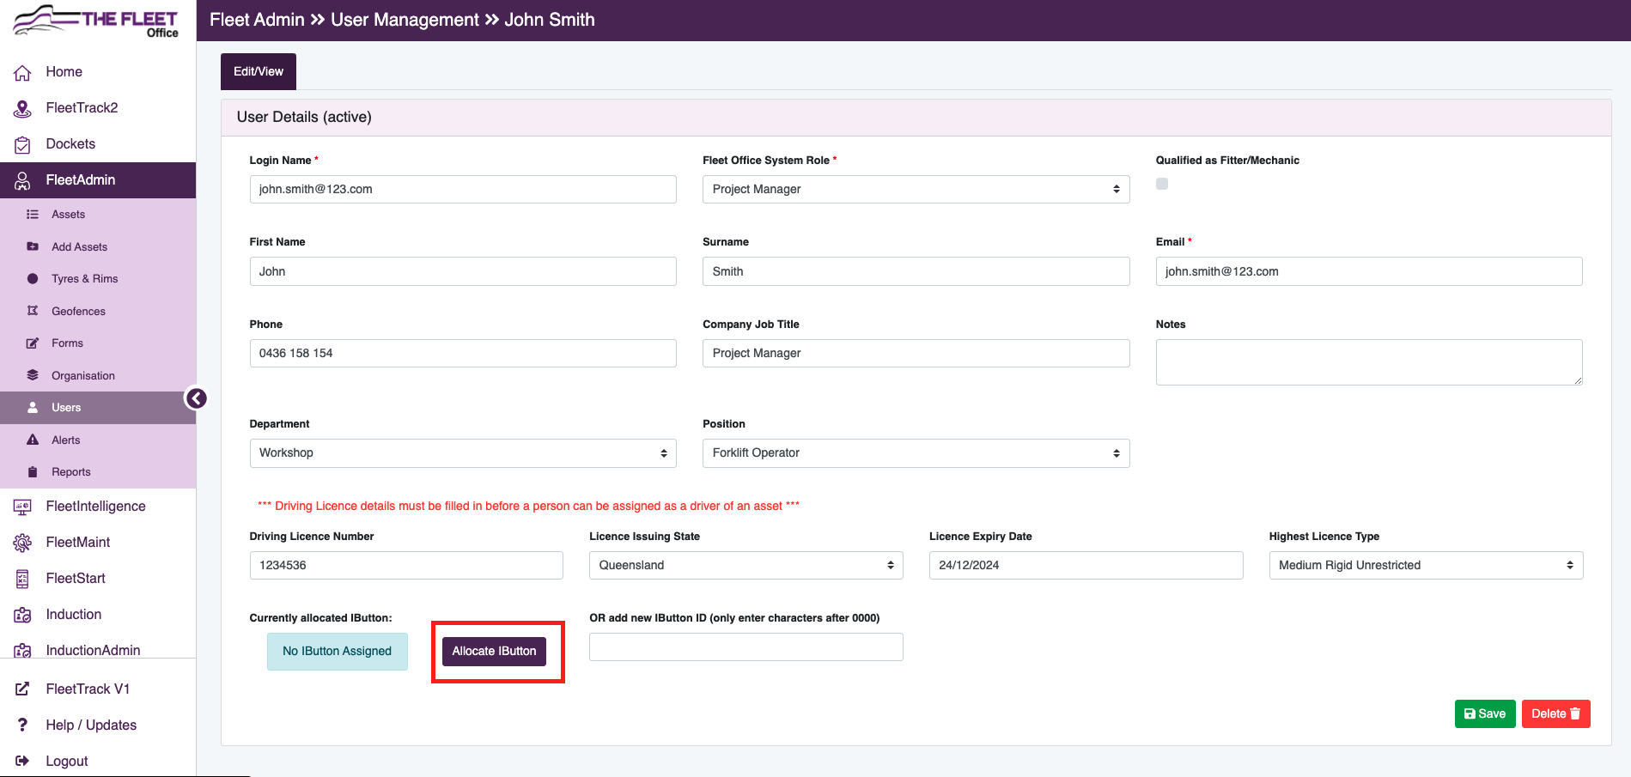Click the FleetTrack2 map pin icon
The width and height of the screenshot is (1631, 777).
coord(22,108)
